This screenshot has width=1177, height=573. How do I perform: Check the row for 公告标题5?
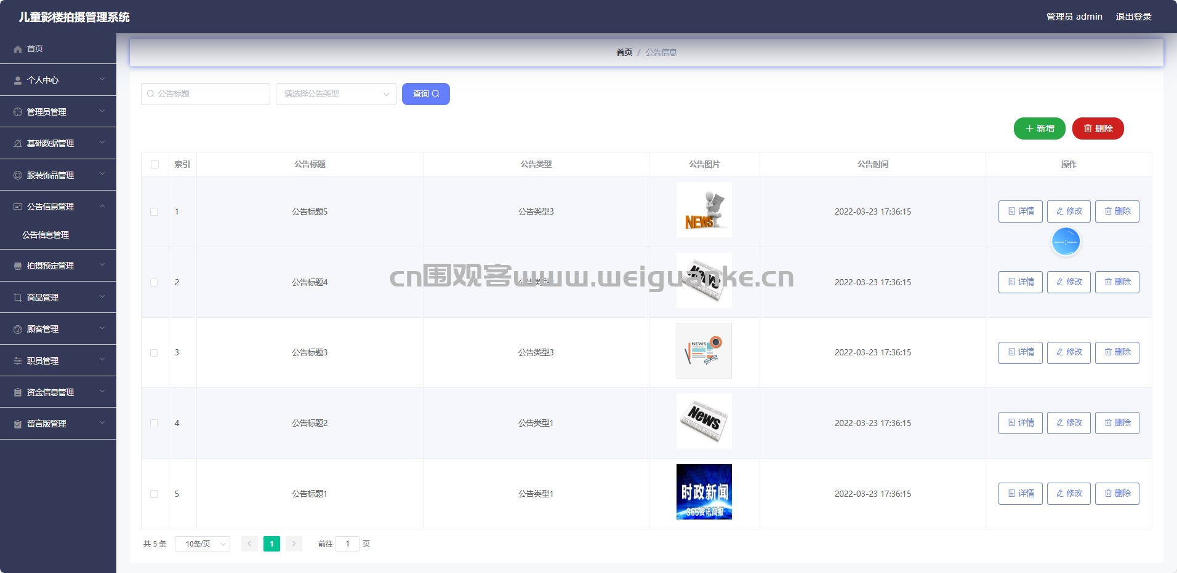coord(154,211)
